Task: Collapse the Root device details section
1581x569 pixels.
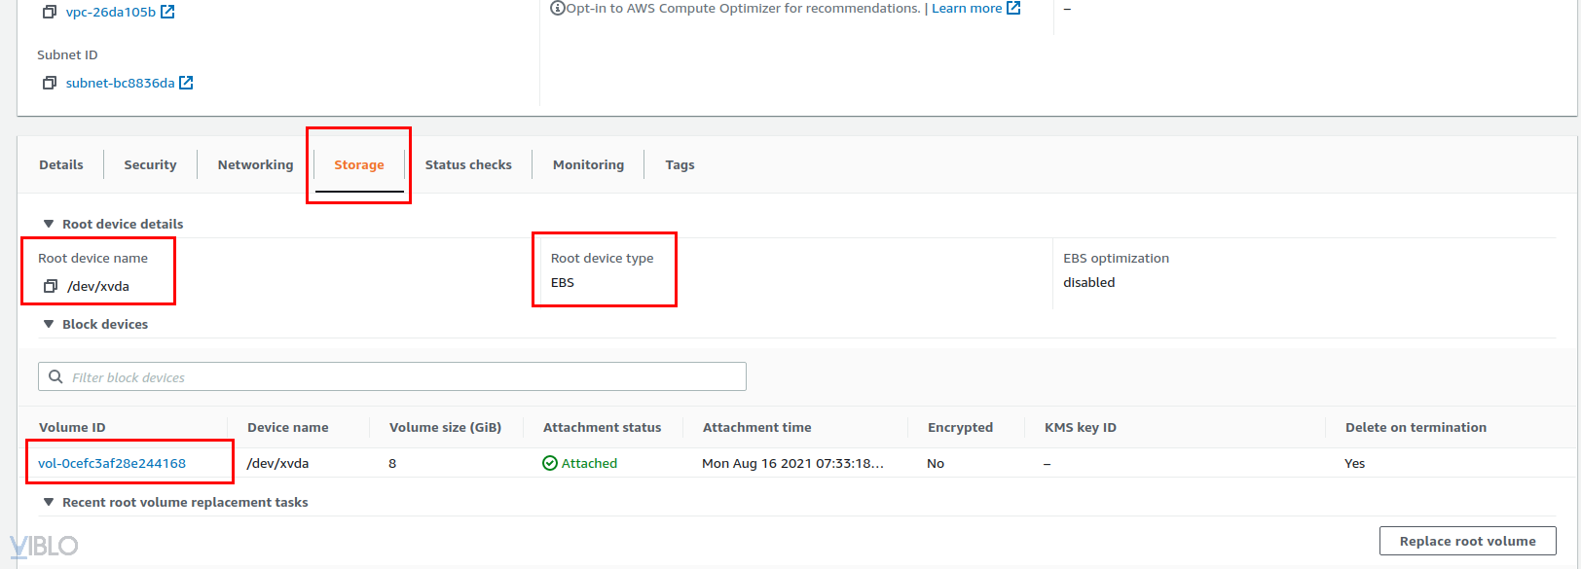Action: [49, 224]
